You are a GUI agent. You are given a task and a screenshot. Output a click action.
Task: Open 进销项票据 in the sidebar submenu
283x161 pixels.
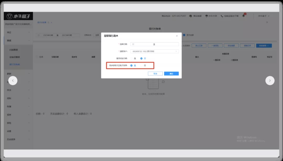coord(15,57)
